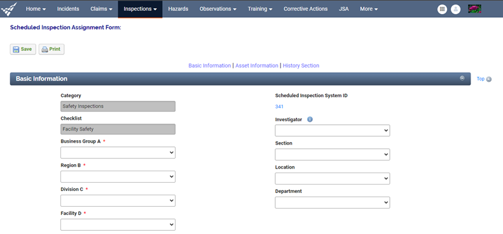Click the Investigator info icon
This screenshot has width=503, height=234.
(x=310, y=119)
